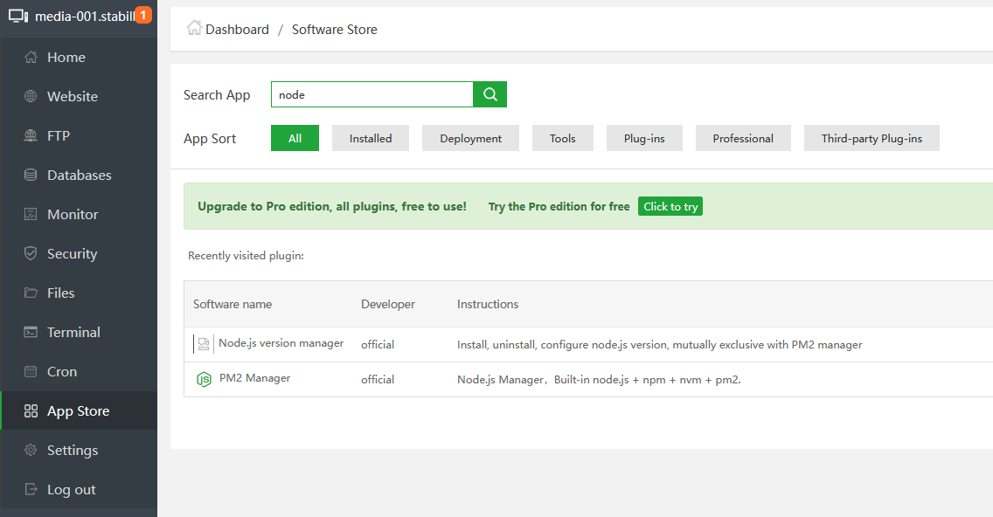This screenshot has width=993, height=517.
Task: Open the Files manager
Action: (60, 293)
